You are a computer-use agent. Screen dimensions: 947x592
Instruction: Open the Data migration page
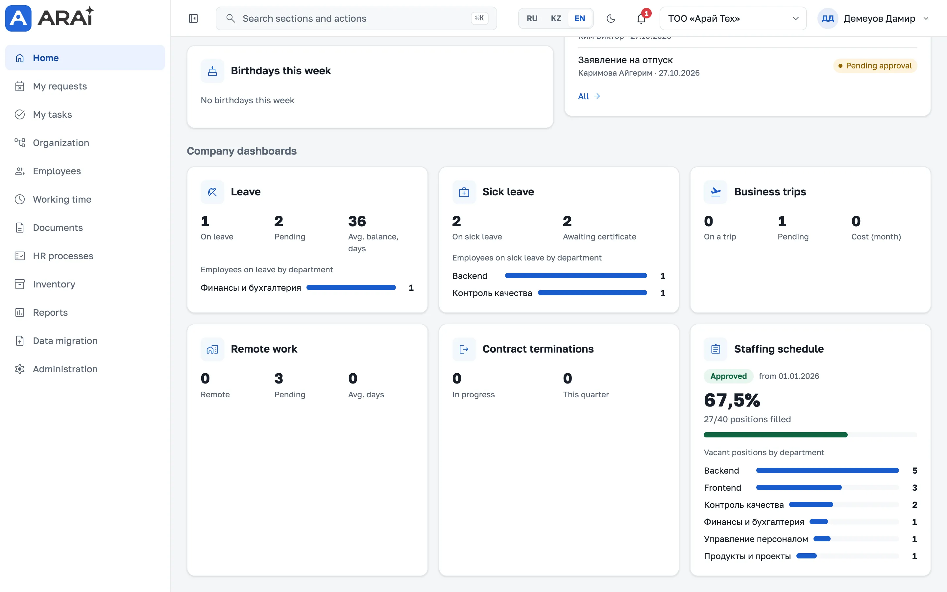pos(85,341)
